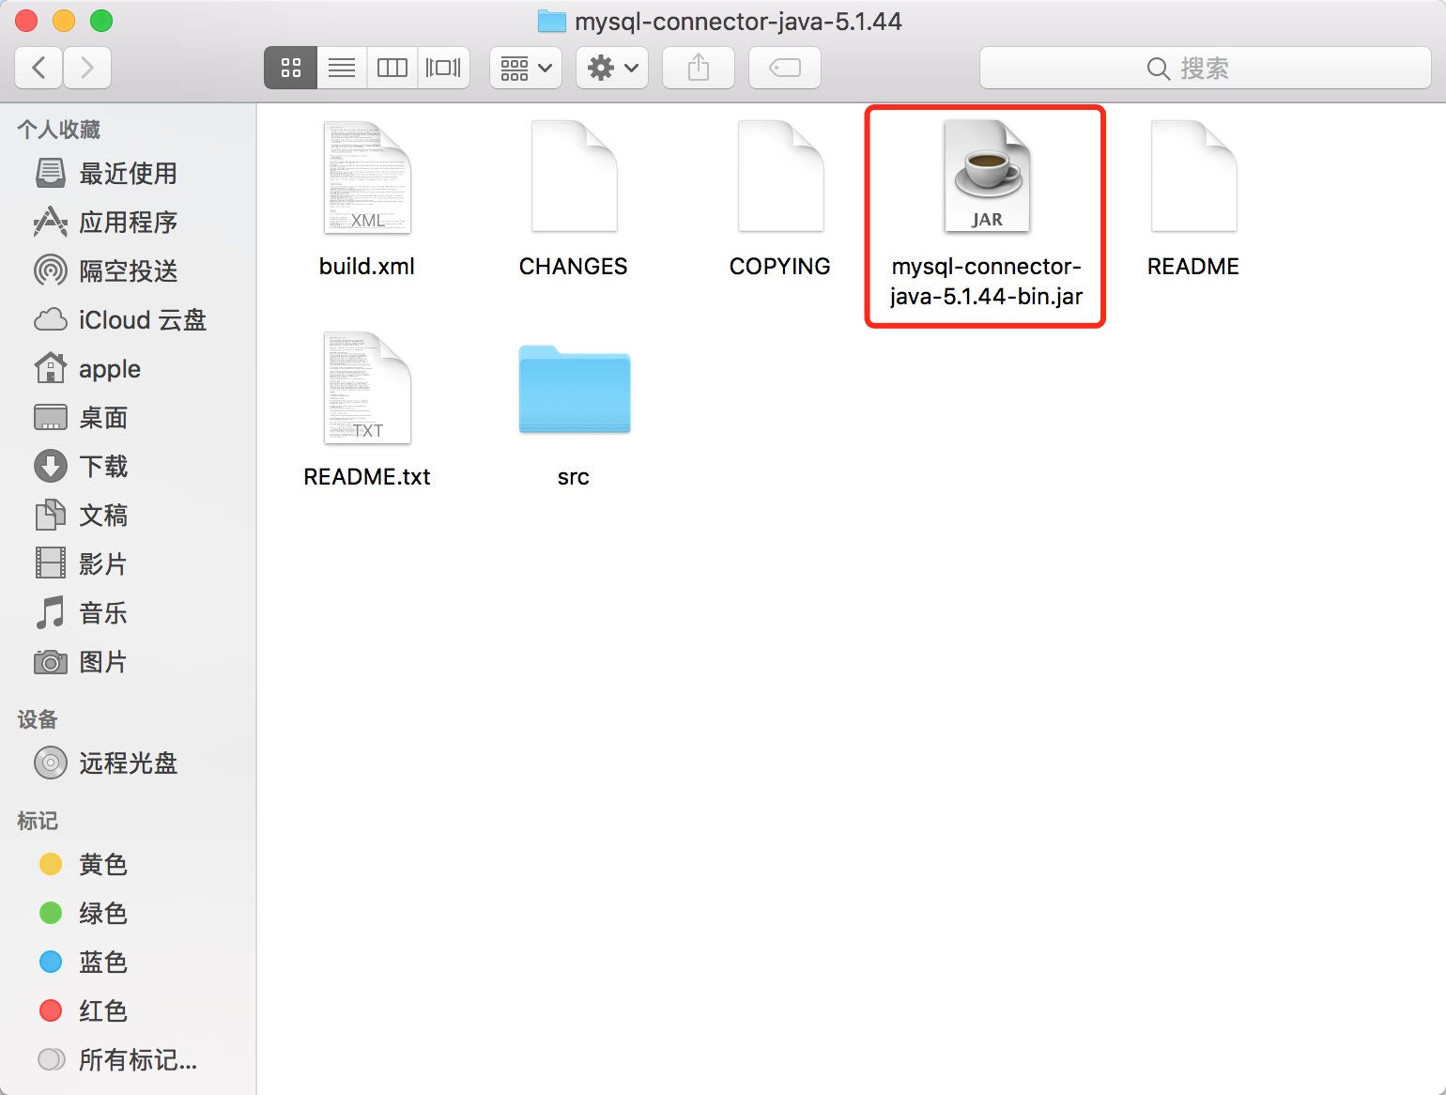
Task: Open 文稿 in the sidebar
Action: (128, 516)
